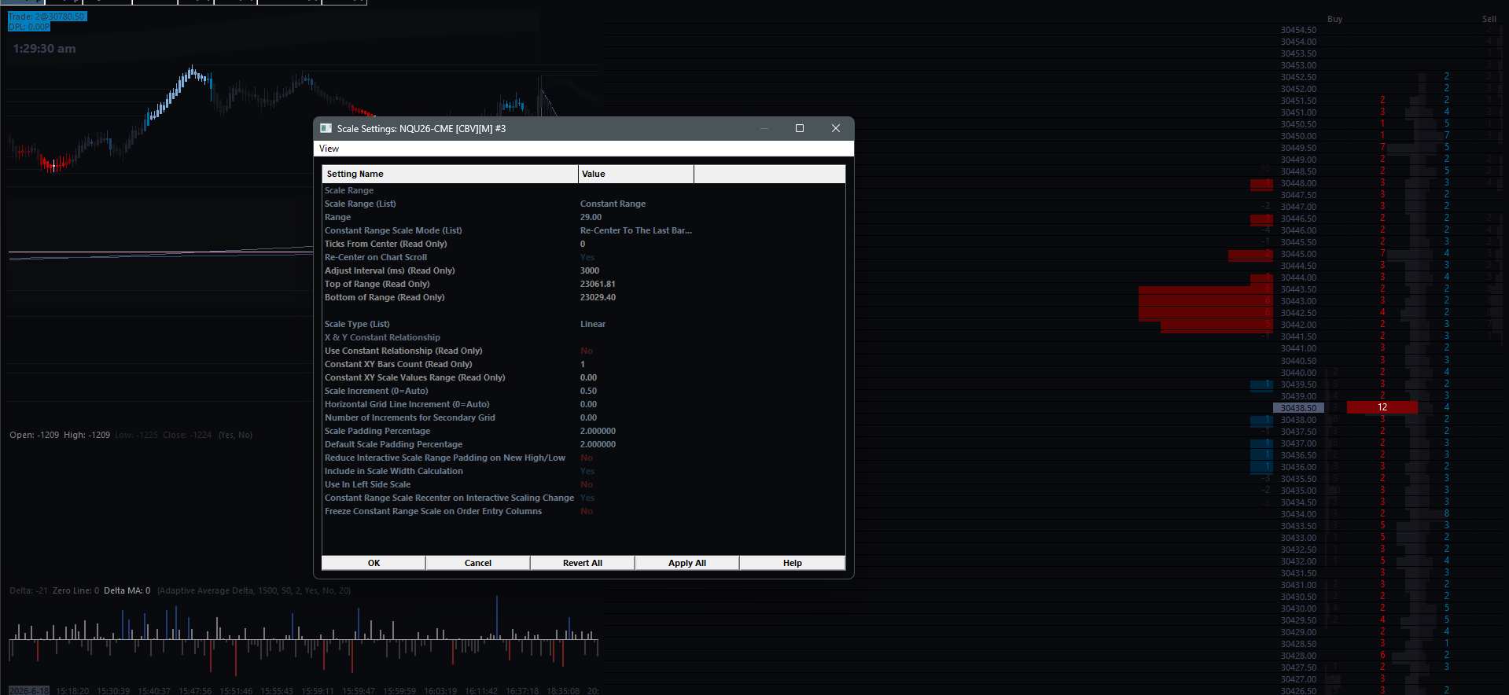Click the Setting Name column header
The image size is (1509, 695).
pos(450,174)
